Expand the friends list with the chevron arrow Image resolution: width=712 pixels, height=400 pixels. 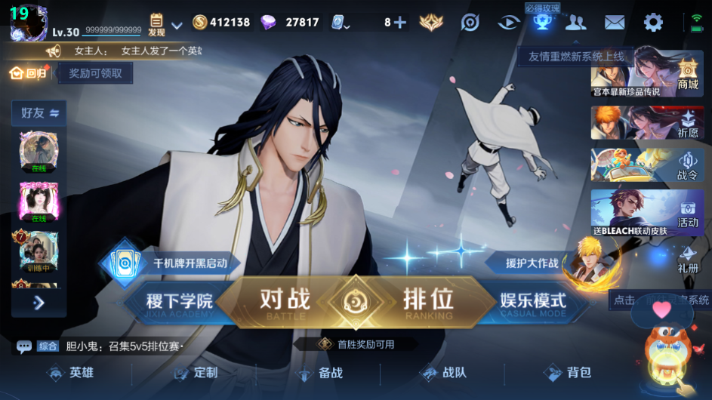click(39, 303)
